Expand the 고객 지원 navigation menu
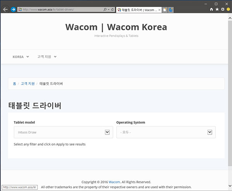Viewport: 232px width, 191px height. [47, 57]
